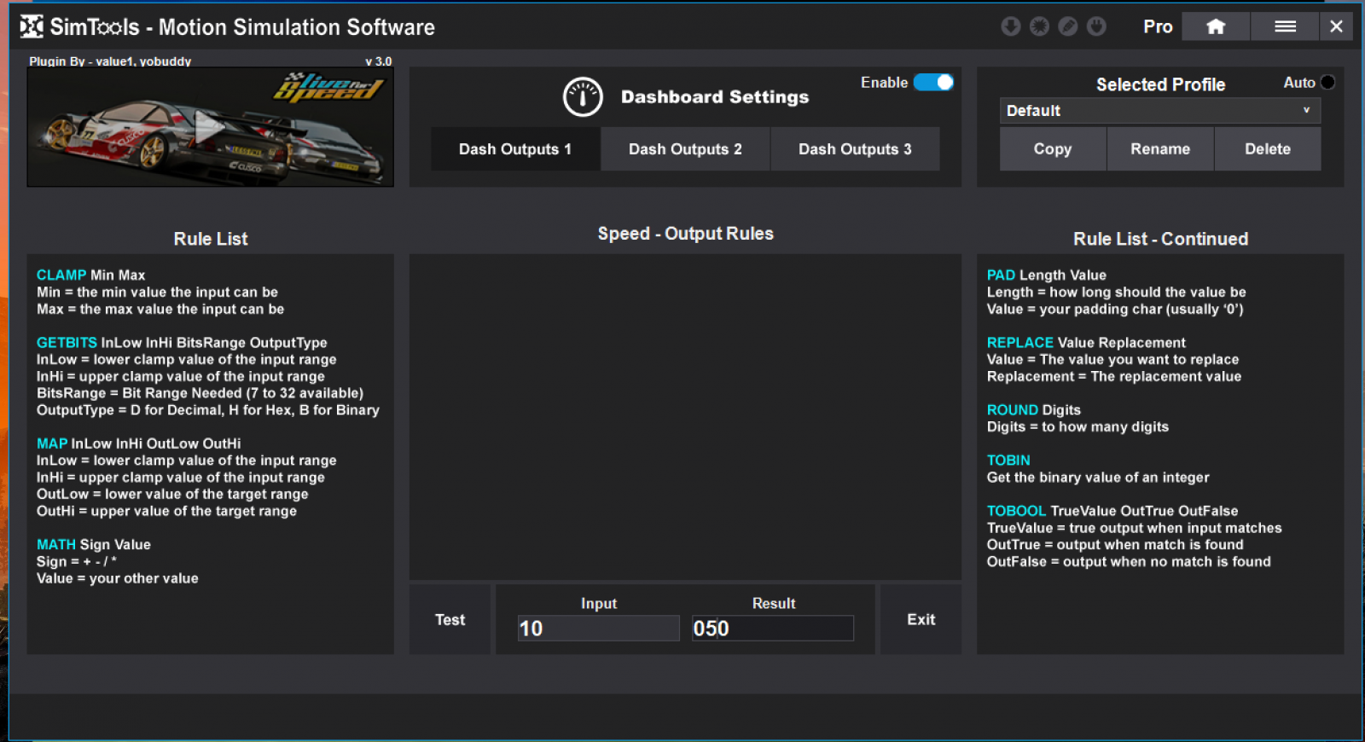Click the dashboard gauge icon
The height and width of the screenshot is (742, 1365).
coord(583,97)
